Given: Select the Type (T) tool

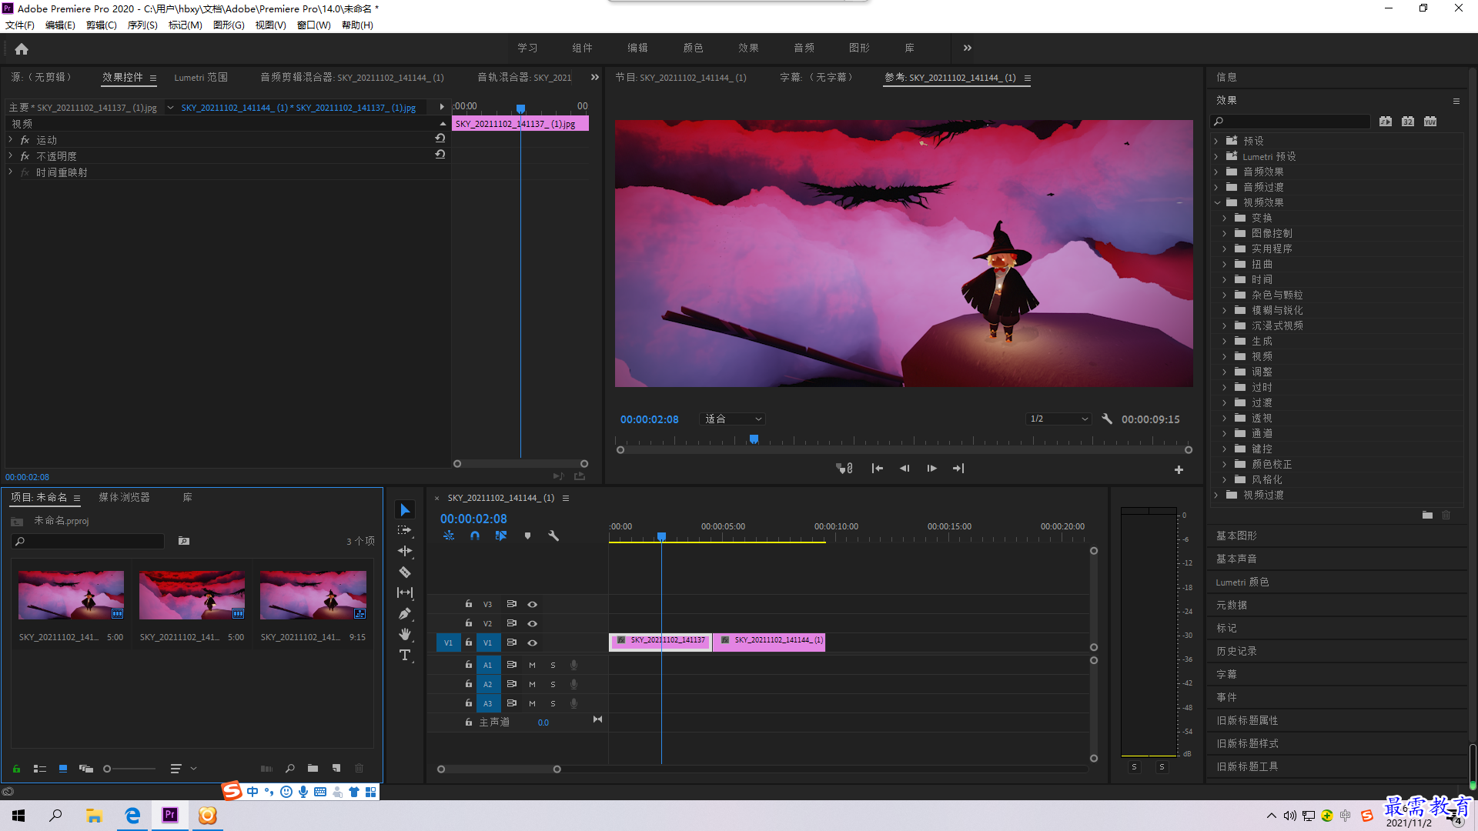Looking at the screenshot, I should tap(405, 655).
